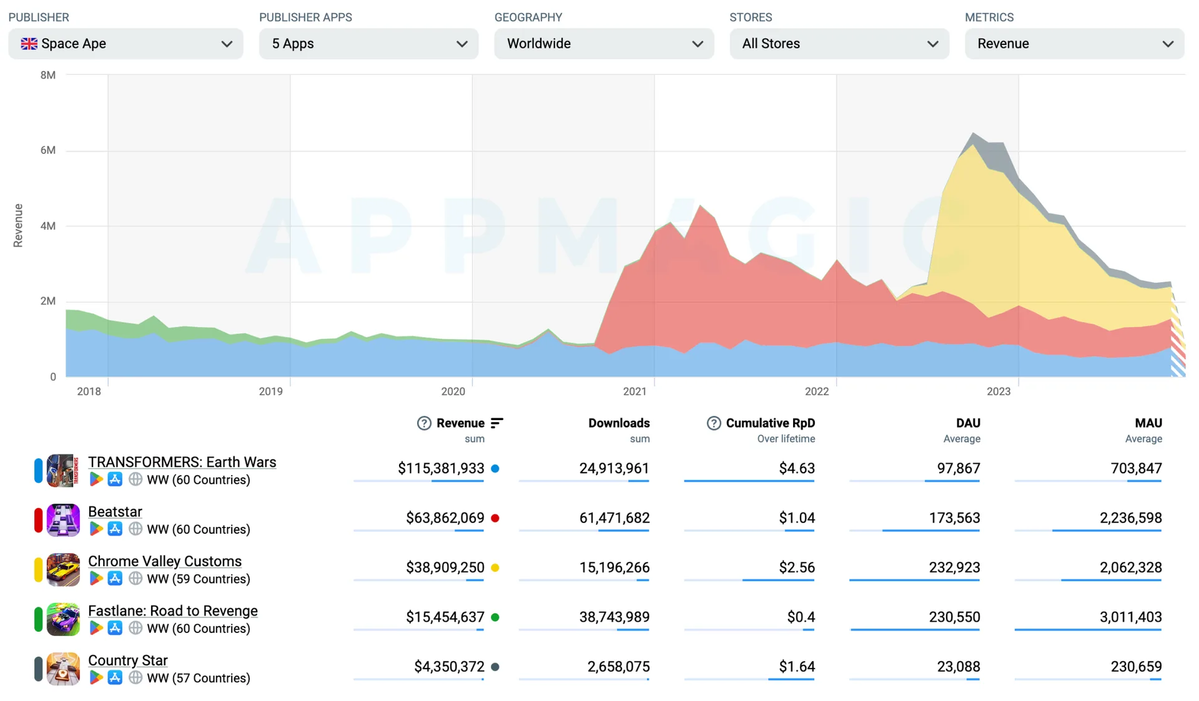Click the Cumulative RpD help icon
The width and height of the screenshot is (1199, 701).
pos(713,423)
